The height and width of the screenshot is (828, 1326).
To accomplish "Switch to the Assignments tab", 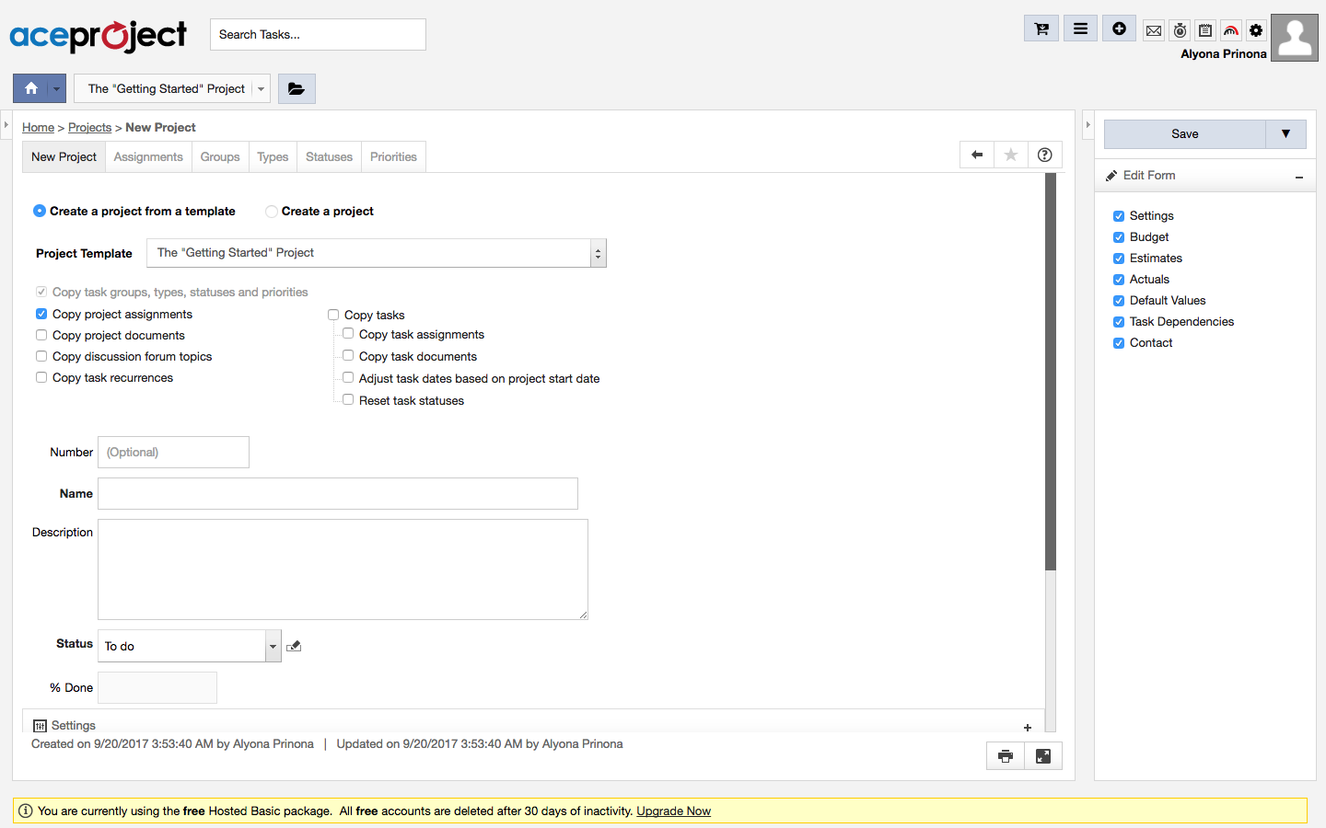I will (x=148, y=157).
